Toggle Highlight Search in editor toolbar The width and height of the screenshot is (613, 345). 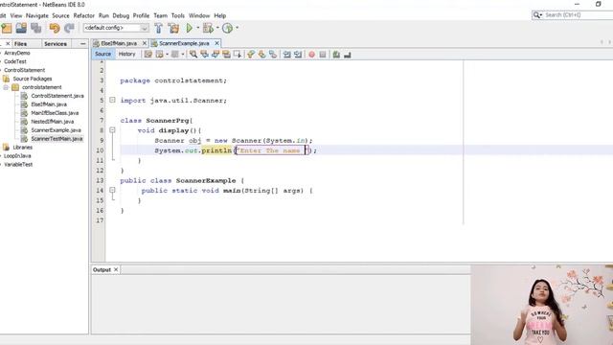coord(226,55)
